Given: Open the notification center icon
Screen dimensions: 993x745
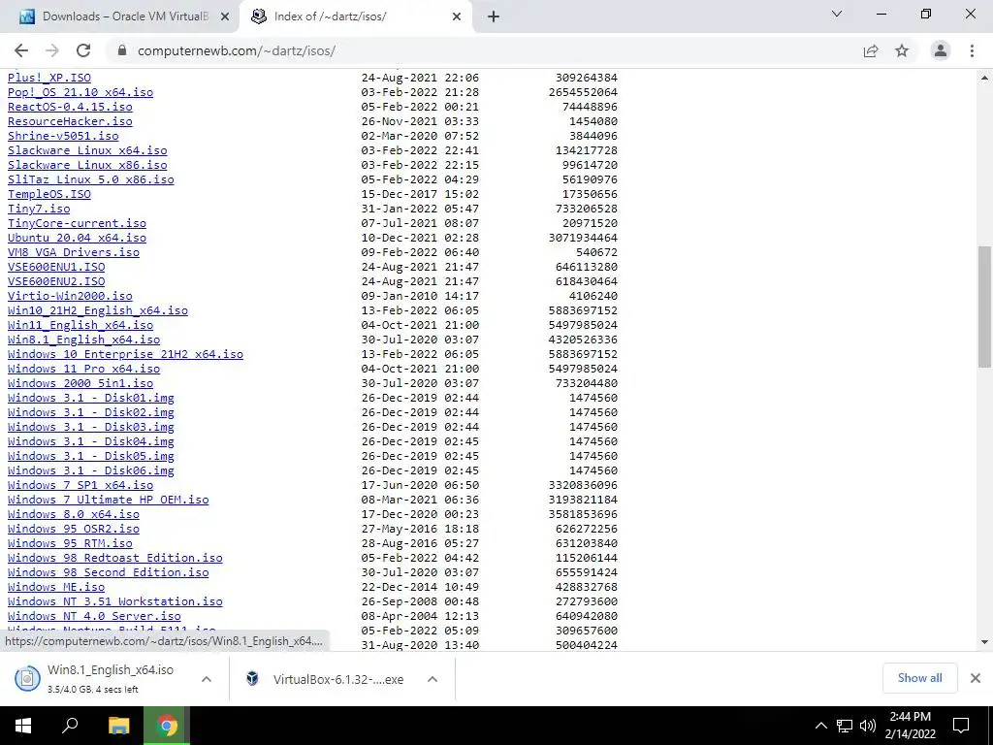Looking at the screenshot, I should tap(961, 726).
